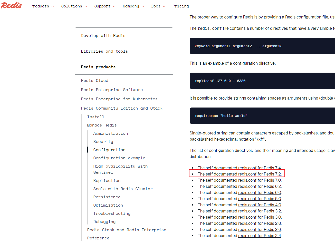Open redis.conf for Redis 7.2 link

point(260,174)
